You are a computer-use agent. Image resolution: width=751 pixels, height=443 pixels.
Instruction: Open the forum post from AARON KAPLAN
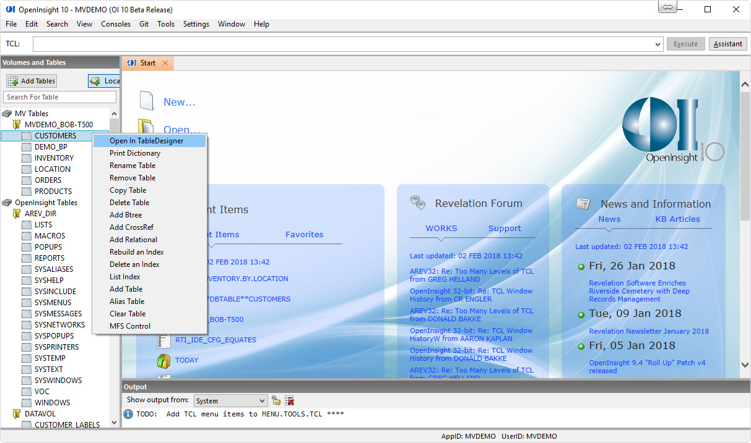[471, 334]
